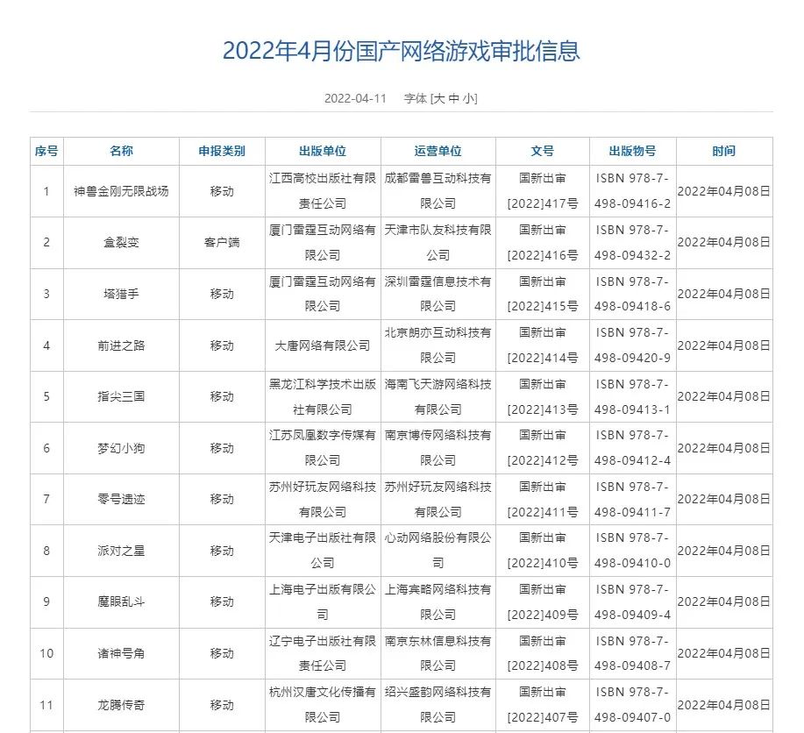Viewport: 804px width, 733px height.
Task: Click publisher 大唐网络有限公司
Action: click(x=323, y=345)
